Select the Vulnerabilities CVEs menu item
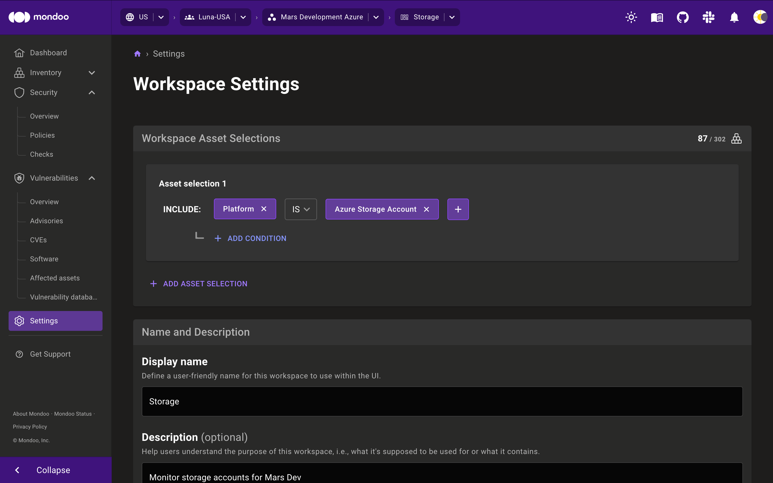The height and width of the screenshot is (483, 773). (38, 239)
